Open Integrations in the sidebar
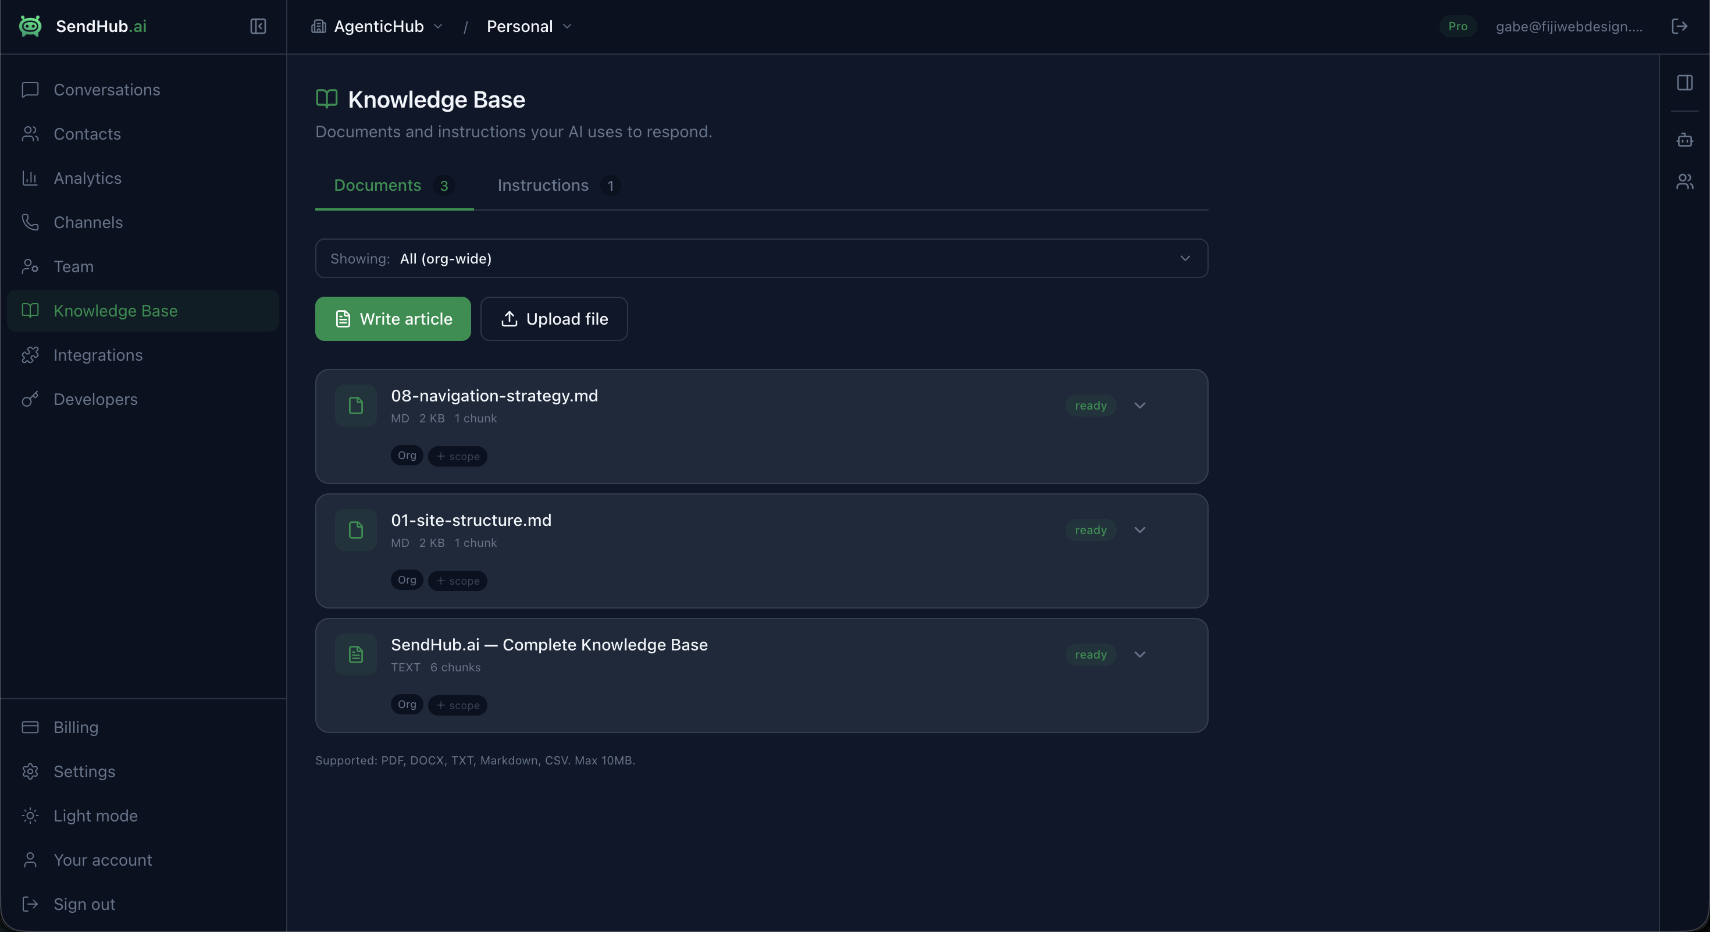Viewport: 1710px width, 932px height. pyautogui.click(x=144, y=354)
